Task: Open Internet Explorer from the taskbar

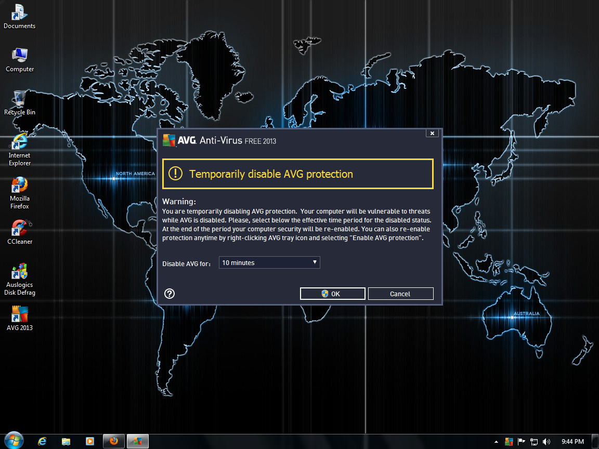Action: click(x=42, y=441)
